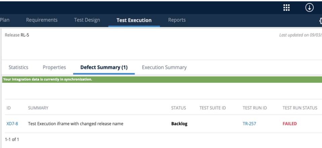Open test run link TR-257
322x148 pixels.
(x=249, y=124)
